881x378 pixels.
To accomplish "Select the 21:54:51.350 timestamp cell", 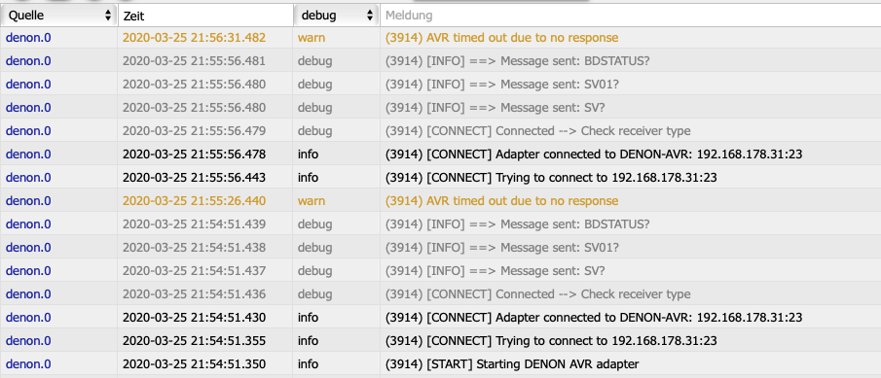I will 194,364.
